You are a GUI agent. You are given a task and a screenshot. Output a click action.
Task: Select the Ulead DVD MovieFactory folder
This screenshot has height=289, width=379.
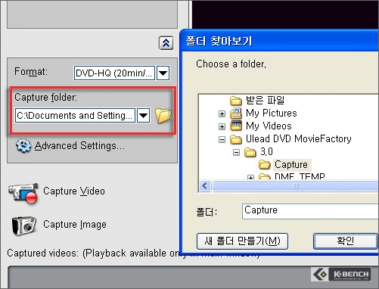pyautogui.click(x=298, y=138)
